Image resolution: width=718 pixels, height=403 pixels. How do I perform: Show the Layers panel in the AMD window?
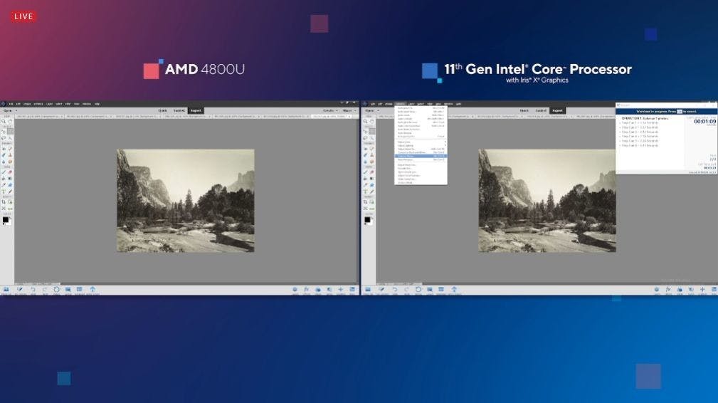295,289
